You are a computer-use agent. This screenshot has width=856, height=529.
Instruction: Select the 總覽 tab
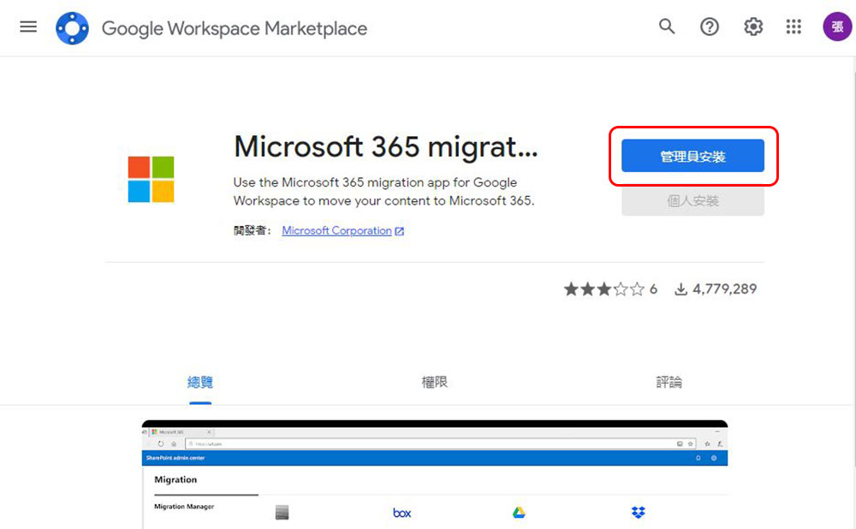[x=199, y=382]
